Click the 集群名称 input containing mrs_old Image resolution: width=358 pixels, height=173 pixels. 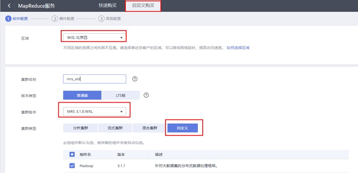tap(94, 79)
